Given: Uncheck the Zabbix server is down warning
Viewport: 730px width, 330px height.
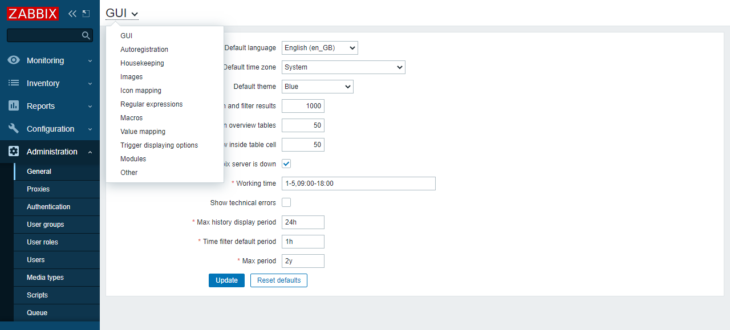Looking at the screenshot, I should tap(286, 162).
